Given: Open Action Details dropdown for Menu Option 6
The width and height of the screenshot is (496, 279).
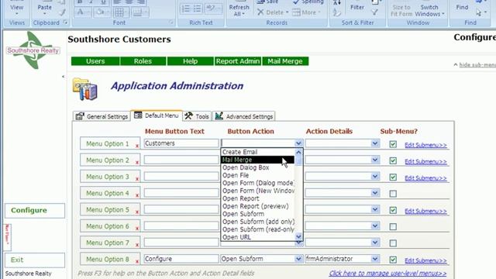Looking at the screenshot, I should coord(375,226).
